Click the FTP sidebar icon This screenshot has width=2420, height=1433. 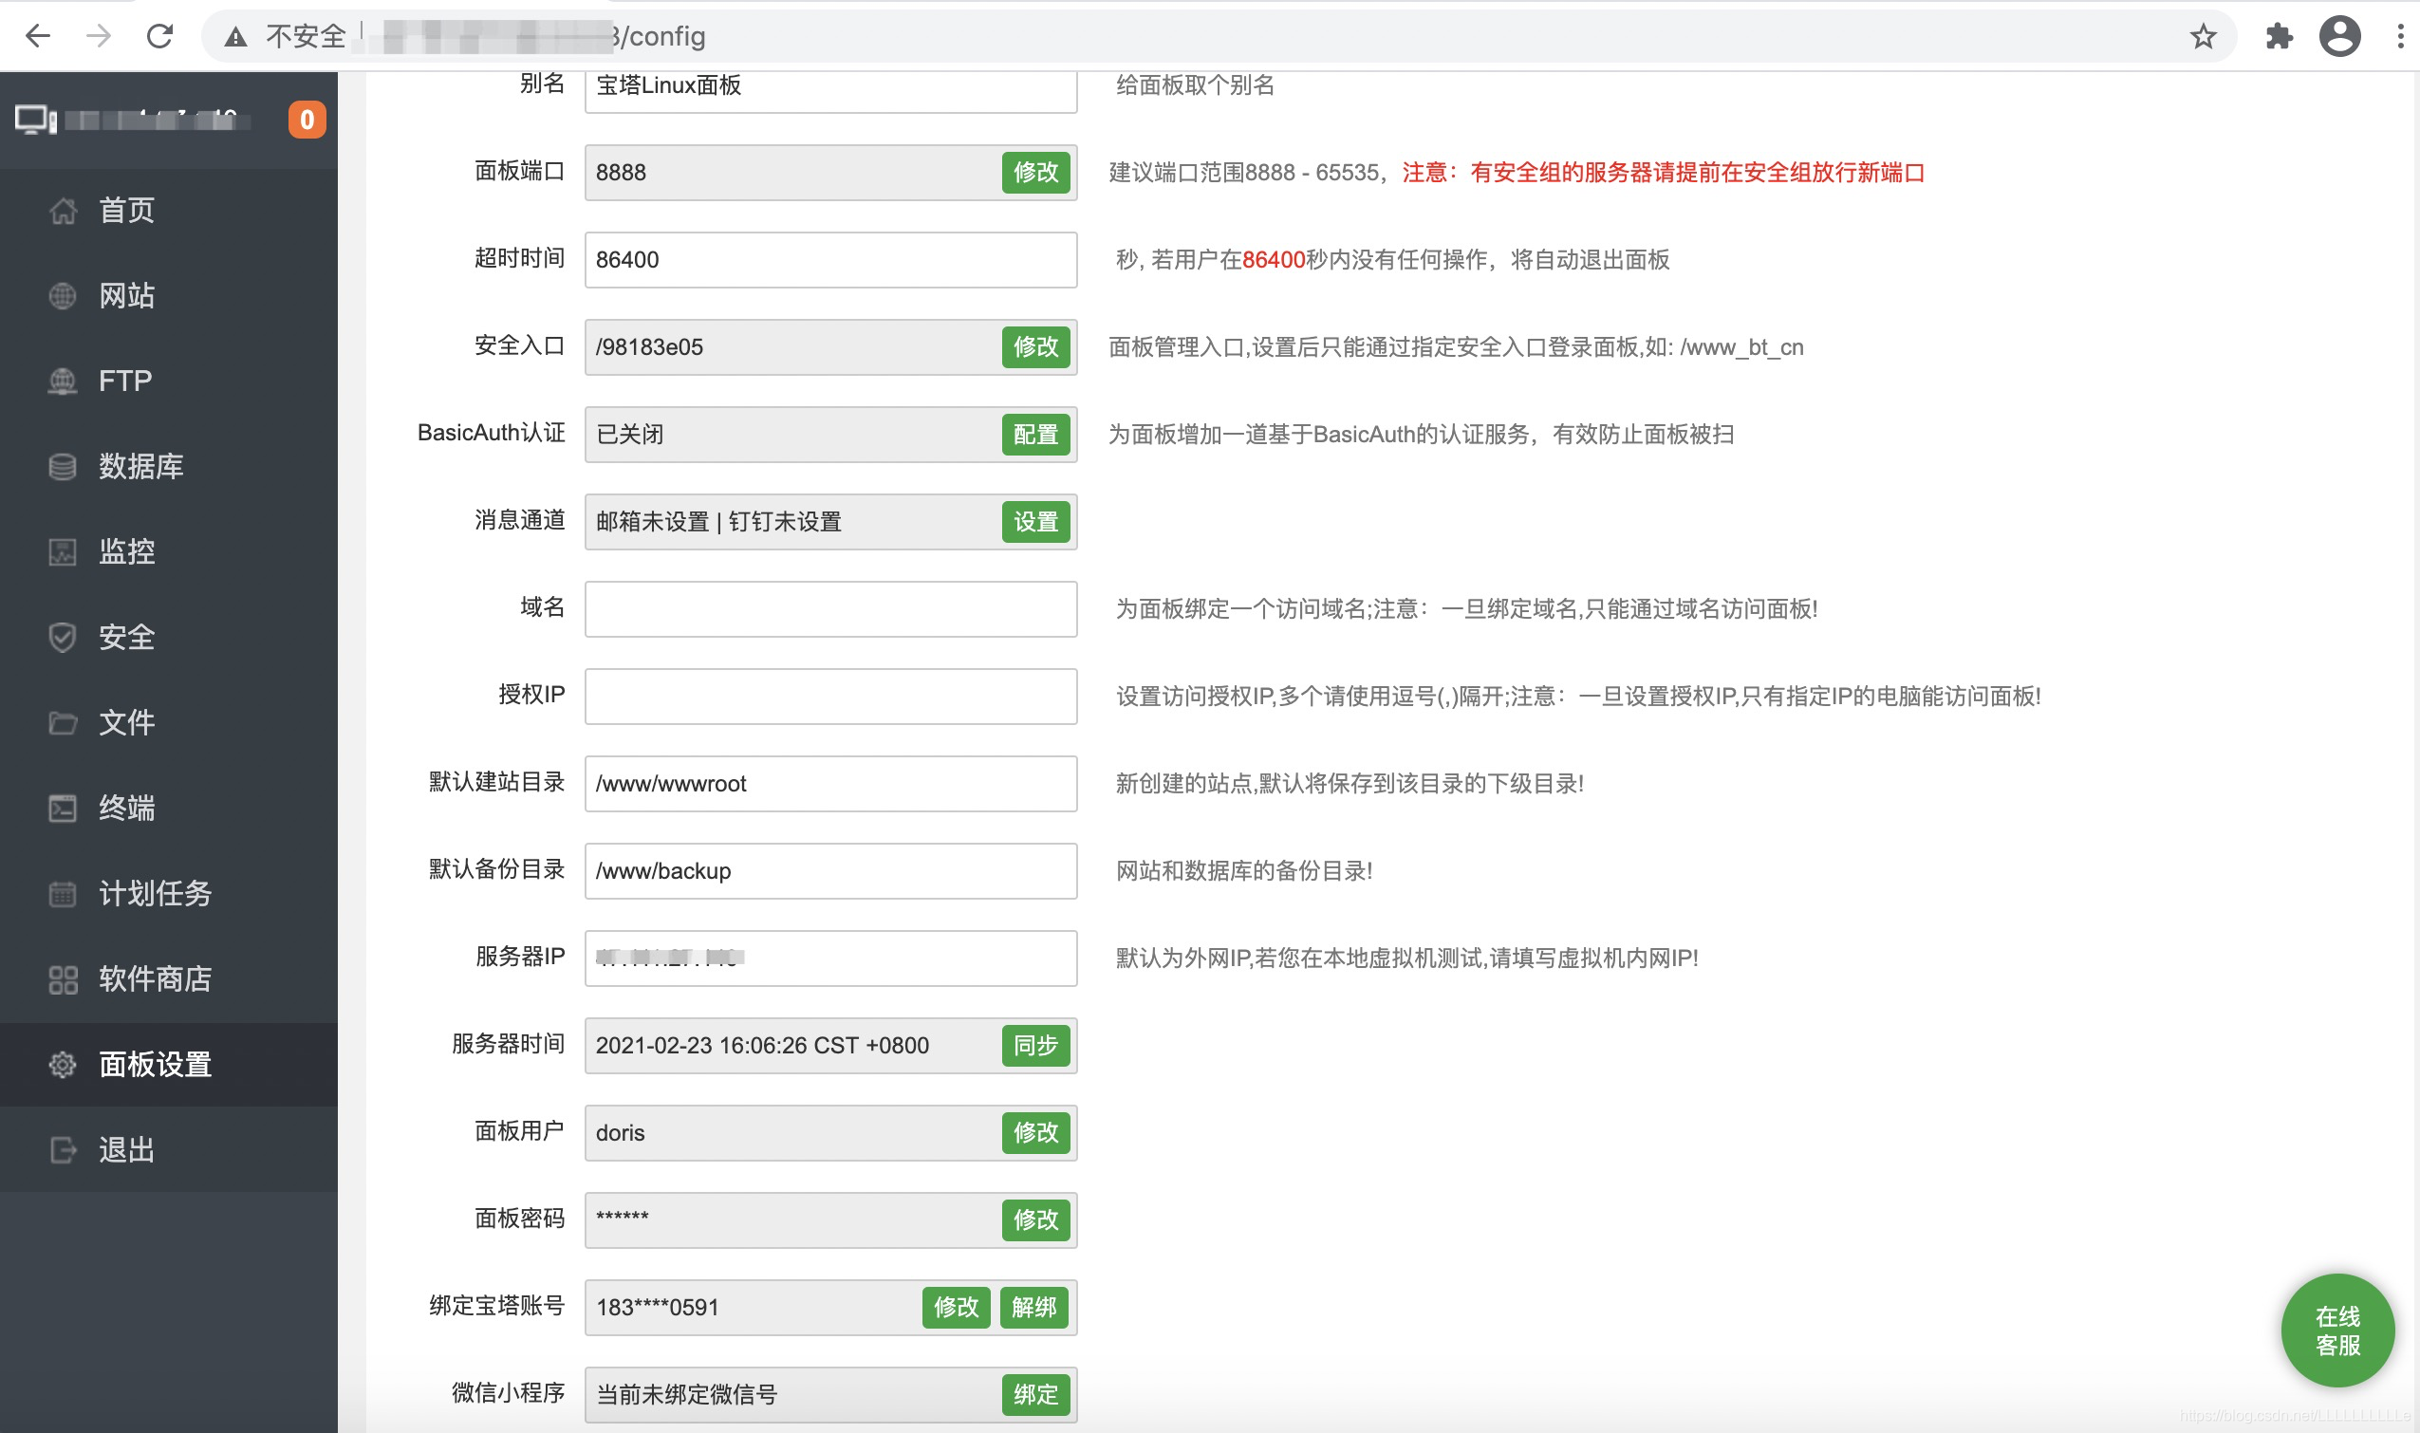63,382
